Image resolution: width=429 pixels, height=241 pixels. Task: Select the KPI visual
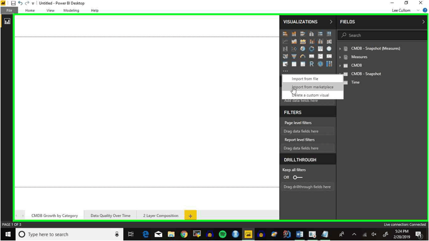[329, 56]
